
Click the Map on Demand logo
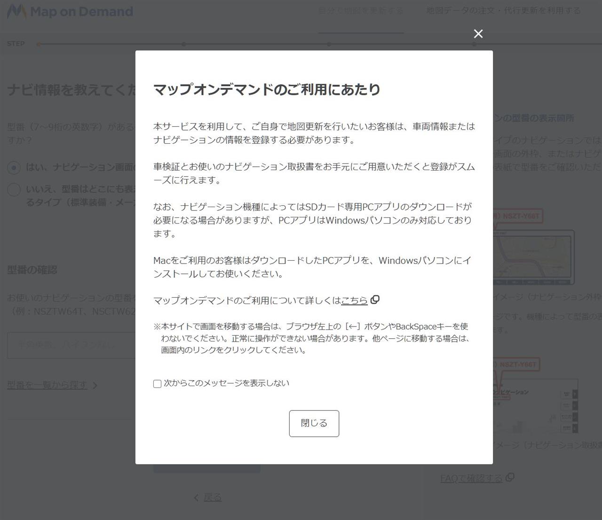[70, 11]
